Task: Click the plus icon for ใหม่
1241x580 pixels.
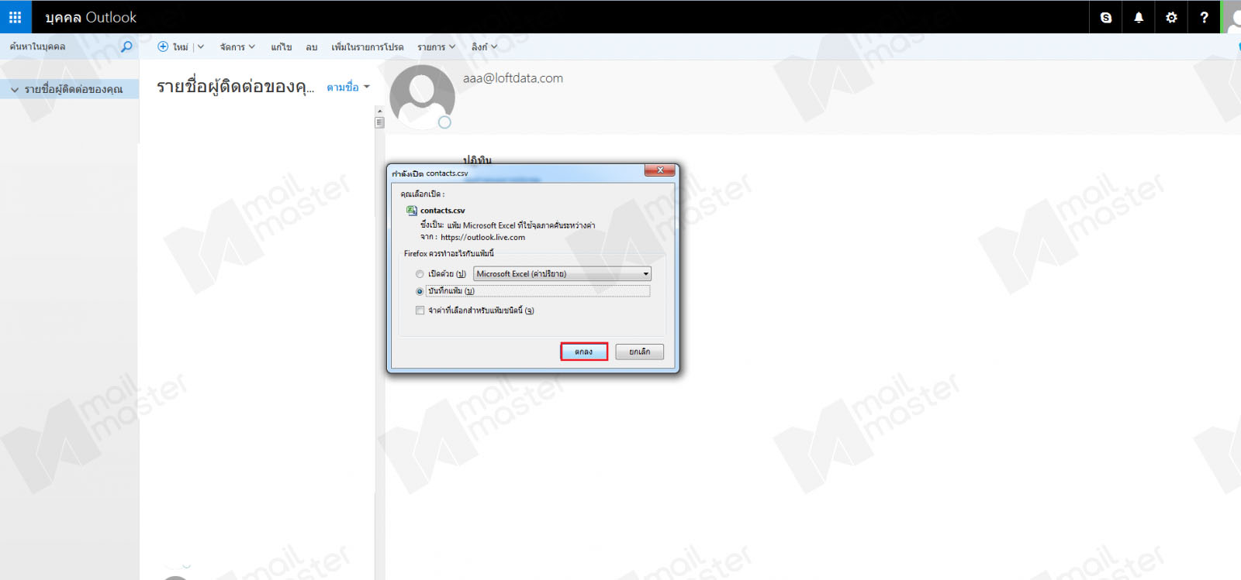Action: click(x=163, y=46)
